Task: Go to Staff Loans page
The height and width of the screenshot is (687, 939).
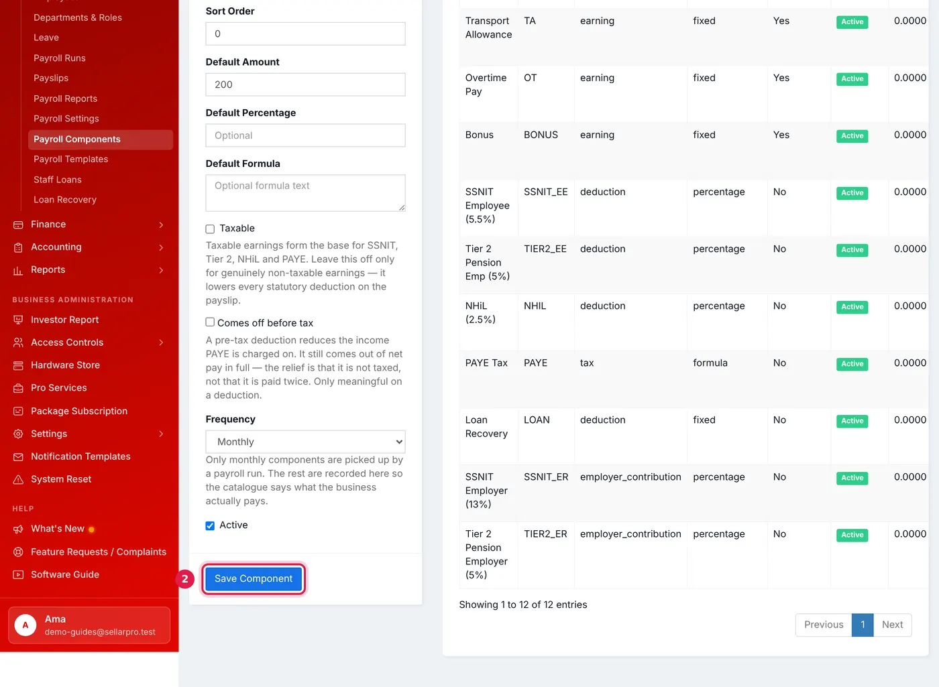Action: pyautogui.click(x=58, y=180)
